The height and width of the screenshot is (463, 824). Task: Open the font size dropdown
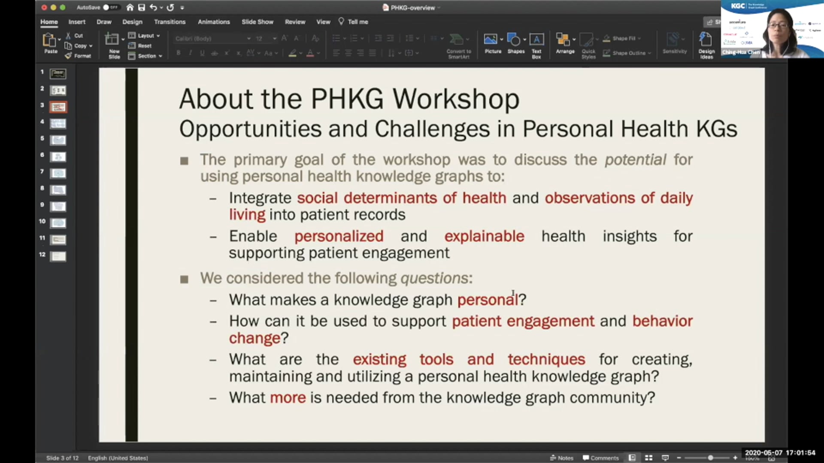(273, 38)
